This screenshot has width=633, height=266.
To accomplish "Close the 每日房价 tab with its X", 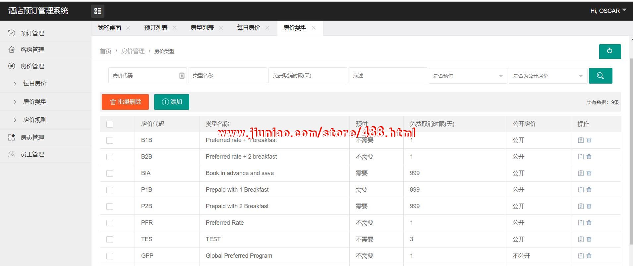I will [x=267, y=28].
